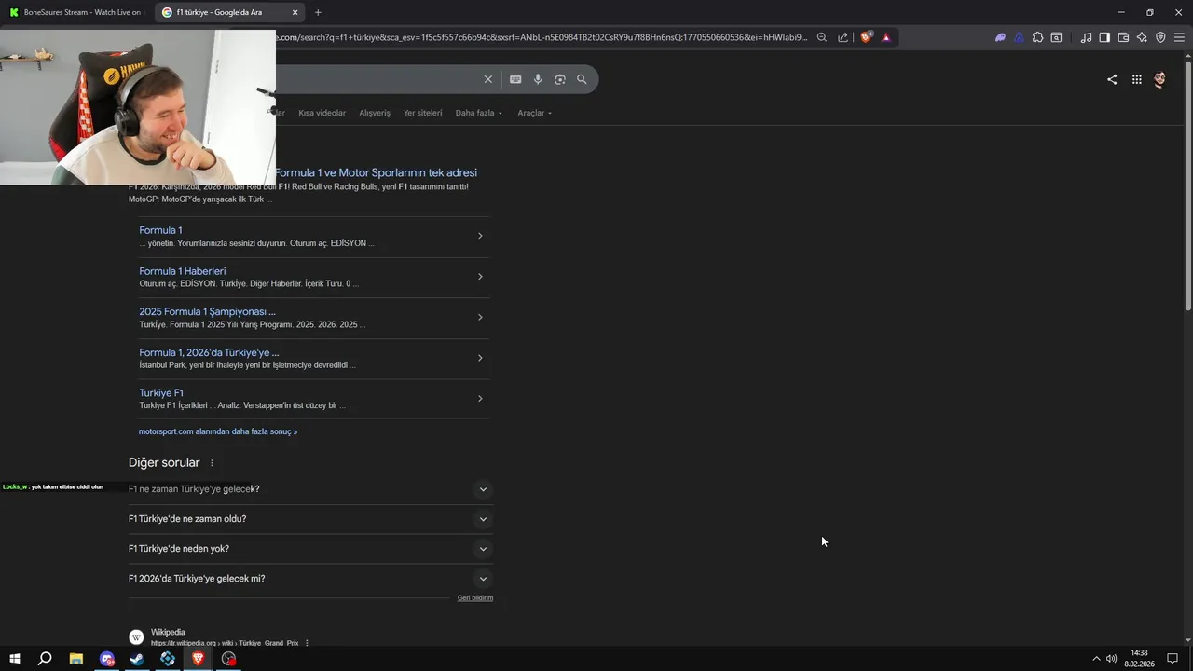
Task: Open the Brave main hamburger menu
Action: click(1179, 37)
